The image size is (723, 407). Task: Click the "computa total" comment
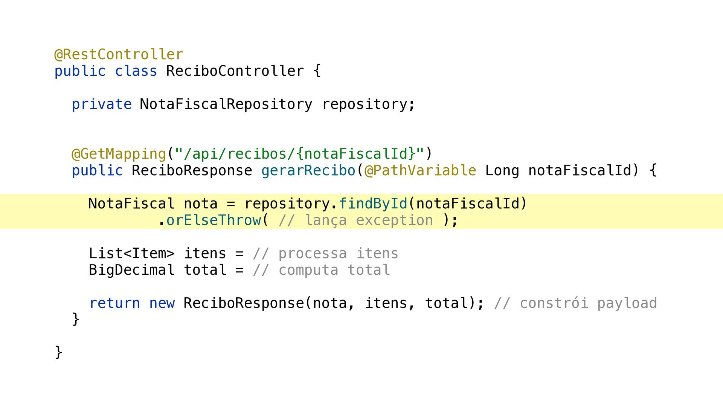[x=321, y=270]
